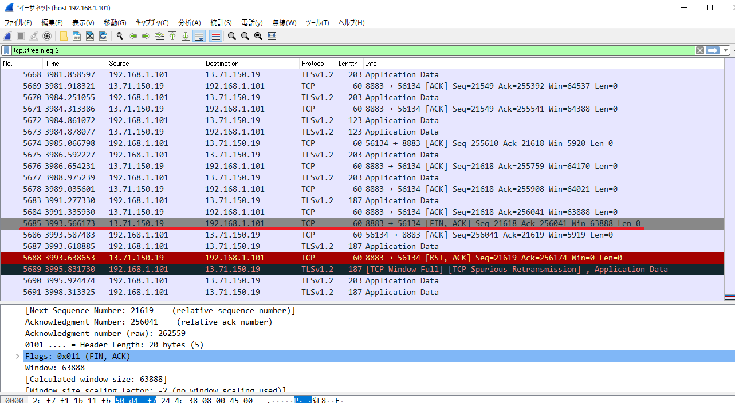Clear the tcp.stream display filter
The height and width of the screenshot is (403, 735).
click(x=699, y=50)
